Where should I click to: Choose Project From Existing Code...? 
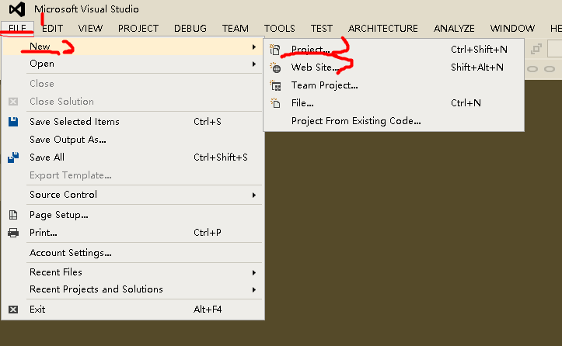(x=393, y=121)
